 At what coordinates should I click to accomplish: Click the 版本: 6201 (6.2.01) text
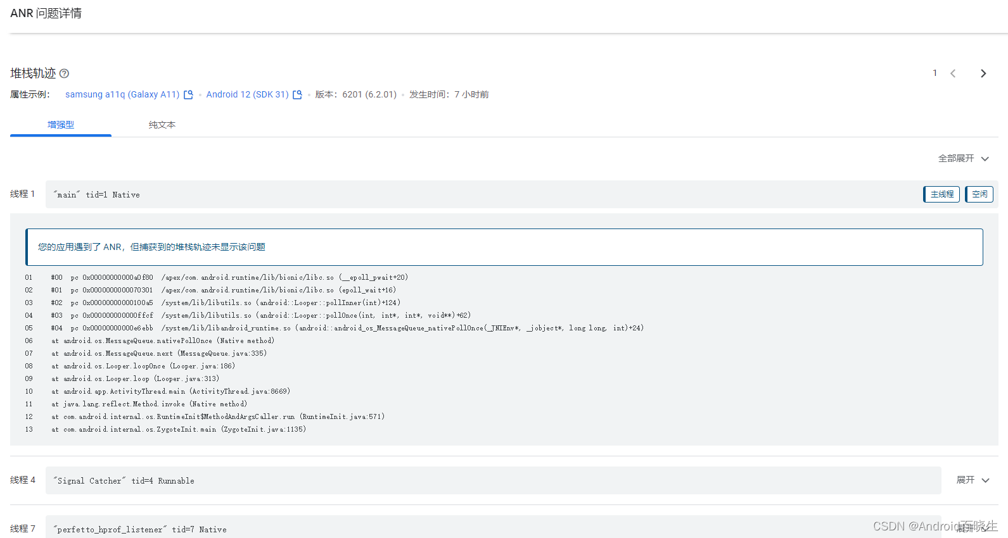(356, 94)
